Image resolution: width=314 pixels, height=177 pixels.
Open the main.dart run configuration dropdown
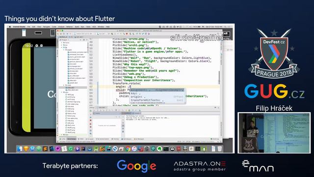pyautogui.click(x=102, y=34)
